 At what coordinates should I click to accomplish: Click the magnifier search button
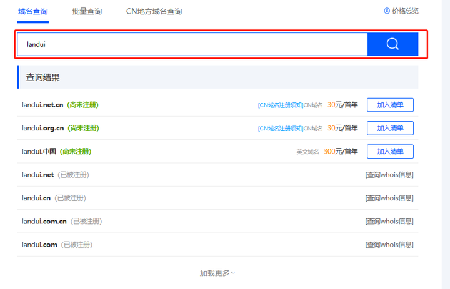[392, 44]
